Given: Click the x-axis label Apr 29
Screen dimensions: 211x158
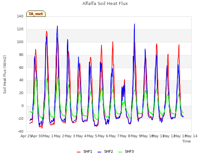Looking at the screenshot, I should click(x=26, y=136).
